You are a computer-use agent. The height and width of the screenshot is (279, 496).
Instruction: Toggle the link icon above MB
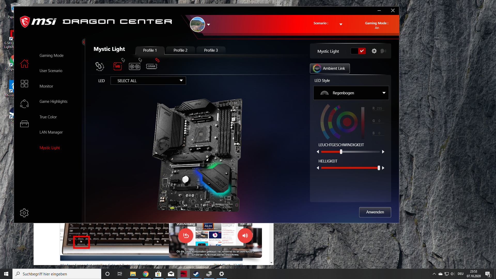coord(123,60)
